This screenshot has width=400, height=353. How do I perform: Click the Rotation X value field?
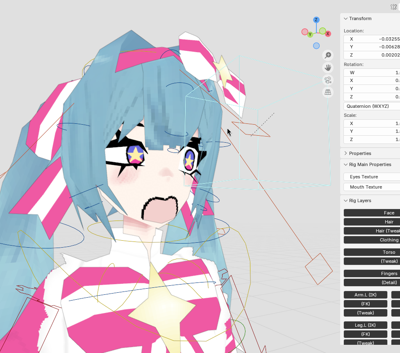(372, 80)
